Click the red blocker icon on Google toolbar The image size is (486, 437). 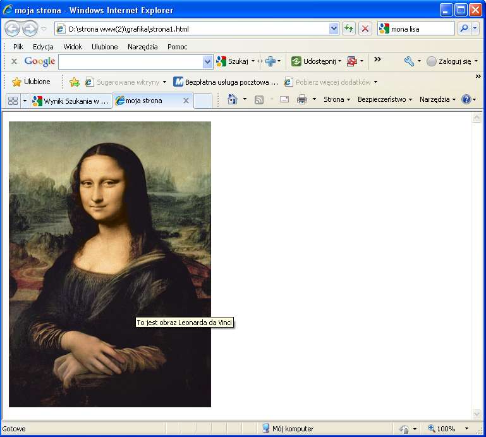click(x=352, y=61)
